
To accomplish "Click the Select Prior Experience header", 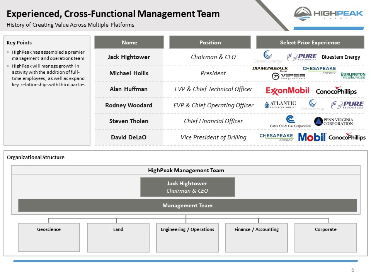I will 310,42.
